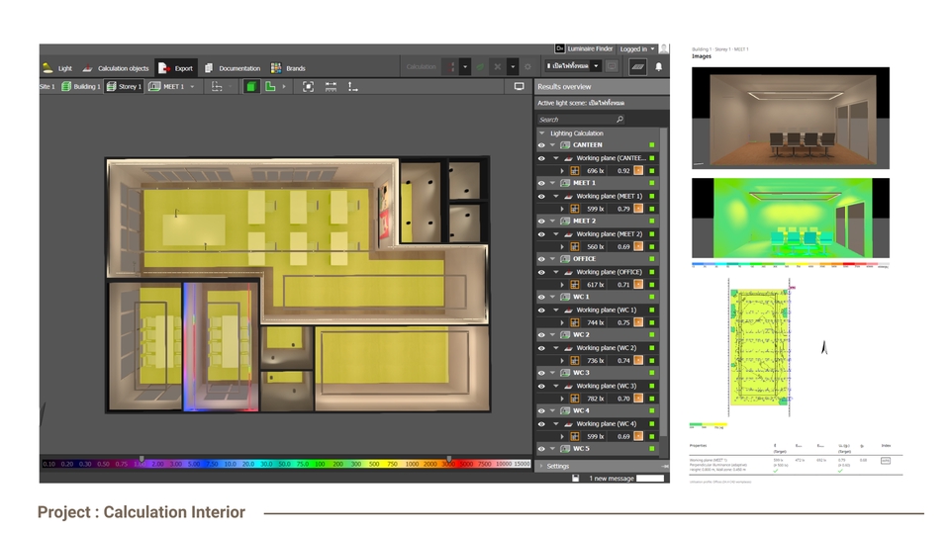The image size is (950, 534).
Task: Click the dashed selection frame icon
Action: pyautogui.click(x=217, y=87)
